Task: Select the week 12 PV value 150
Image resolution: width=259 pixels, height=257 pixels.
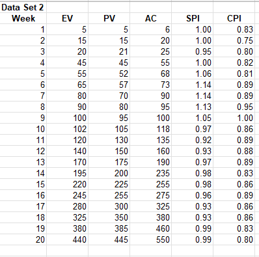Action: point(109,151)
